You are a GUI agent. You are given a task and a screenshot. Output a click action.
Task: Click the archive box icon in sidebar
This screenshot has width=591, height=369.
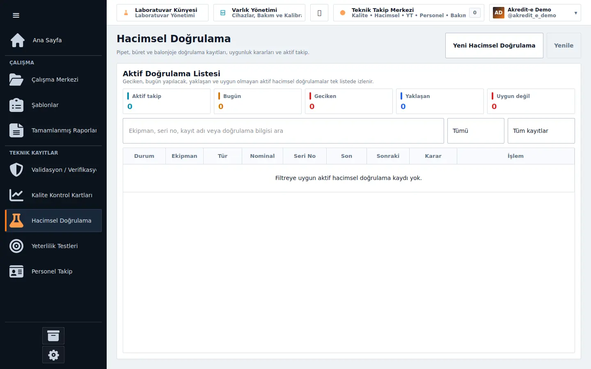tap(53, 336)
